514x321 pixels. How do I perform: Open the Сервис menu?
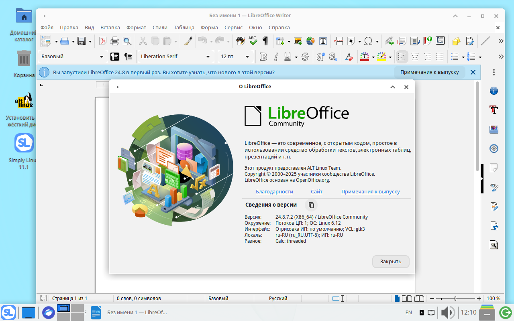click(x=233, y=27)
